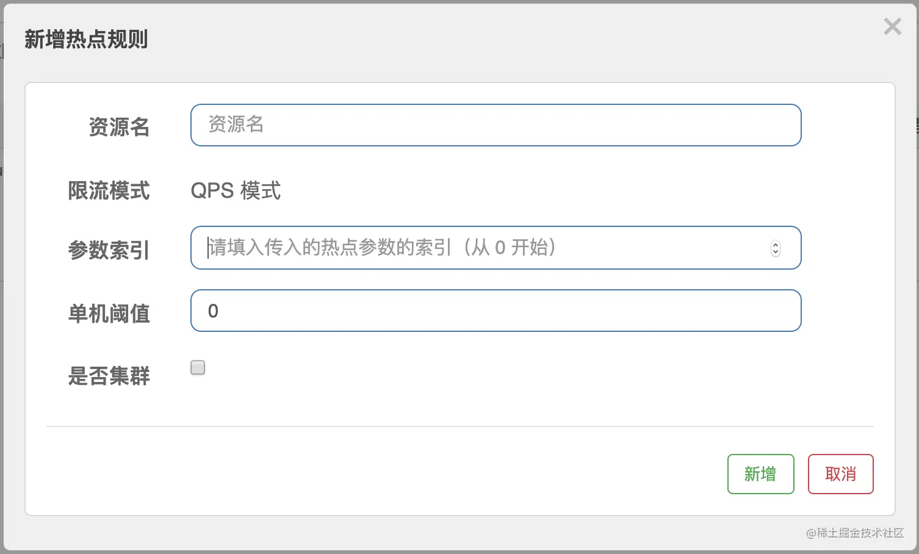Select the 单机阈值 input box
Screen dimensions: 919x554
(x=496, y=311)
